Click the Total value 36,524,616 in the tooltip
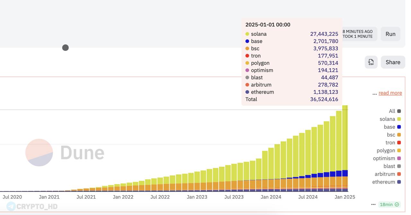 click(x=324, y=99)
